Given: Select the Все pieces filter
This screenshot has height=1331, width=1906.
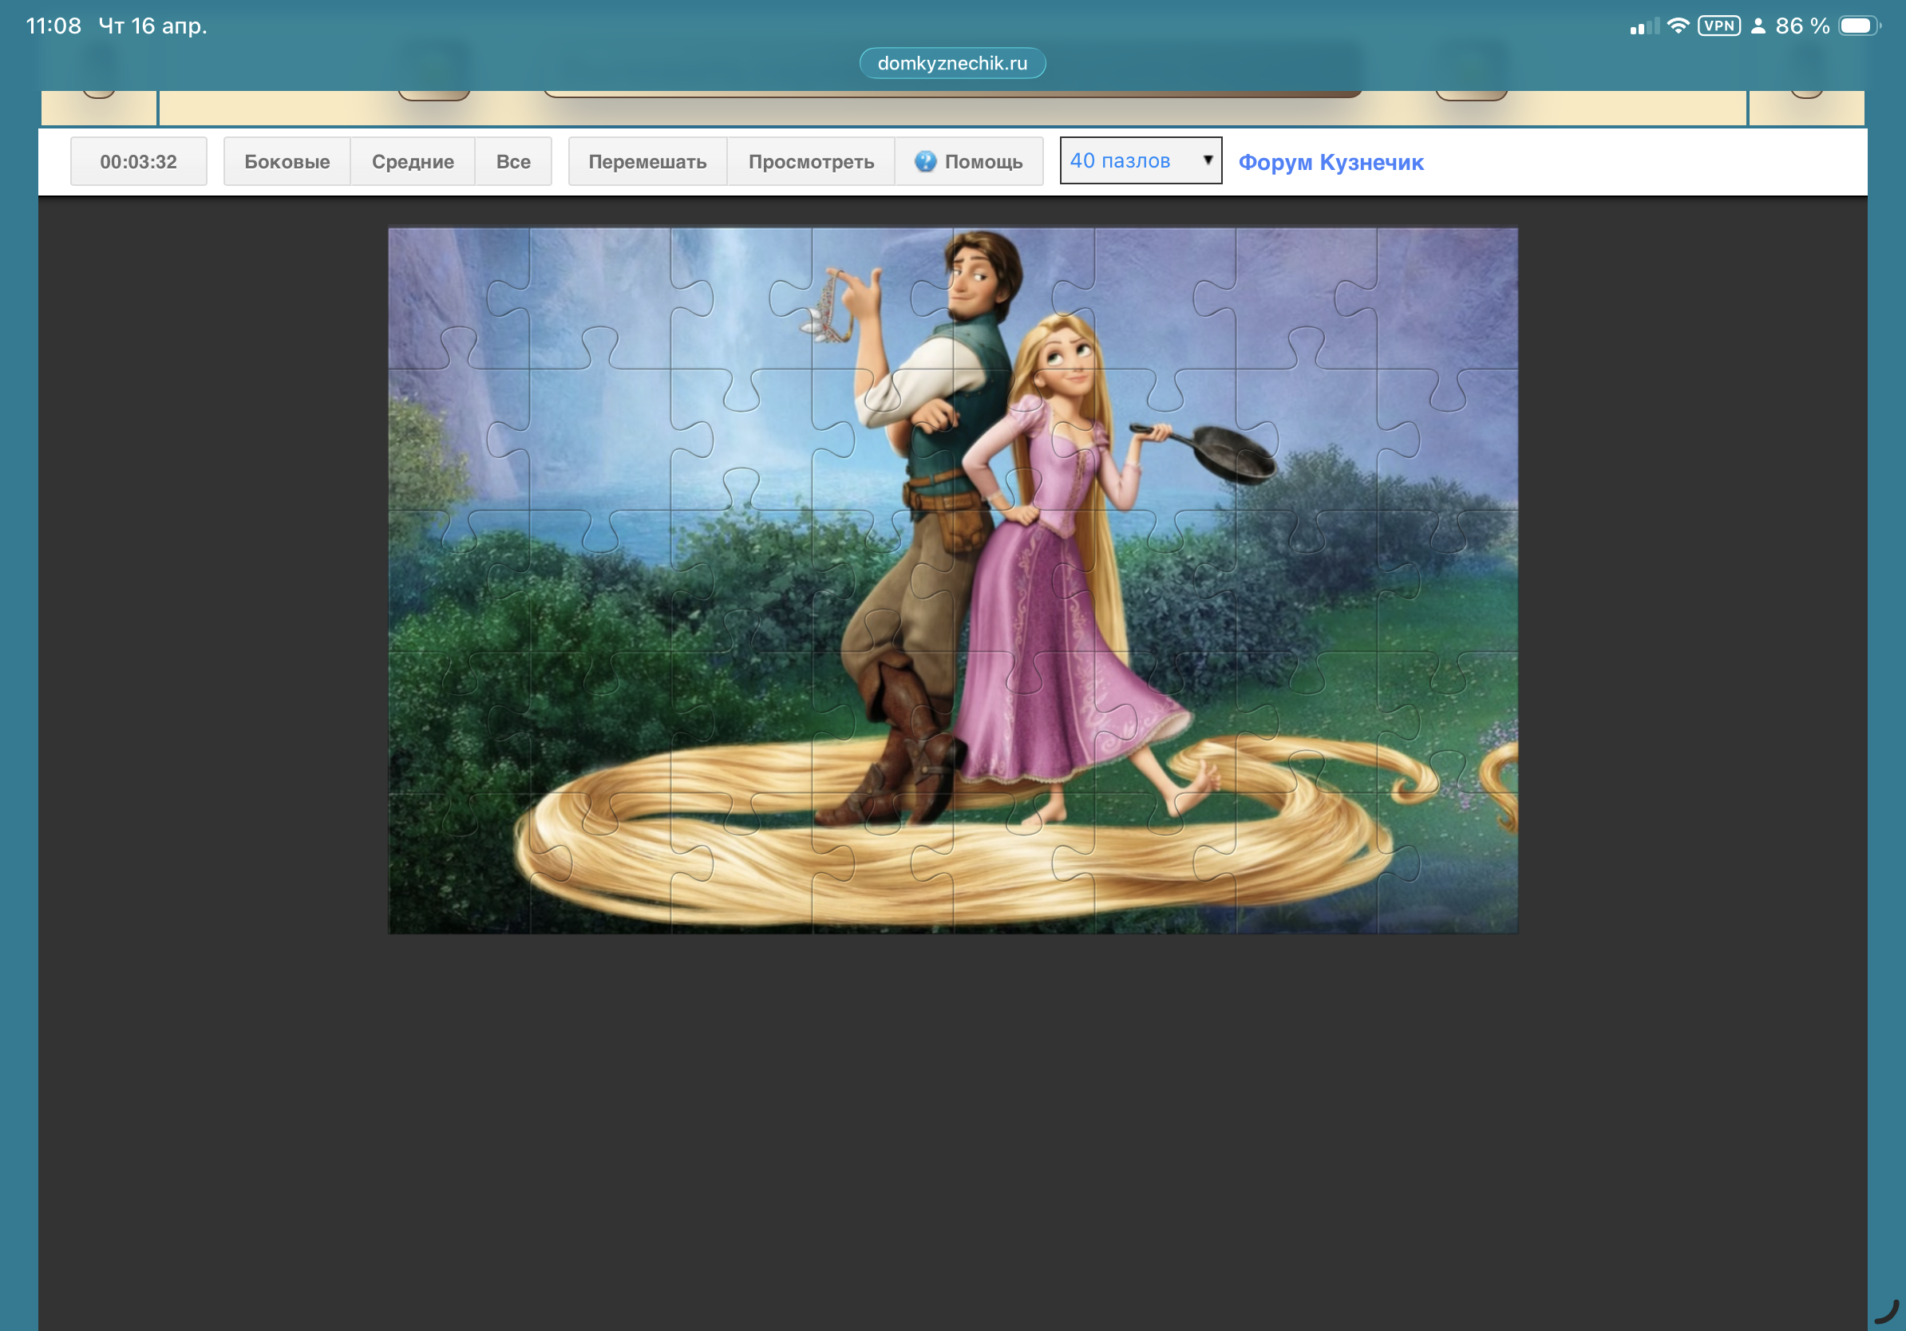Looking at the screenshot, I should click(x=513, y=161).
